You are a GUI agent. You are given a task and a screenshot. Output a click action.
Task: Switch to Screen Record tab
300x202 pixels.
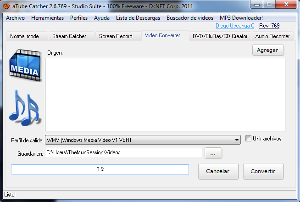tap(118, 36)
